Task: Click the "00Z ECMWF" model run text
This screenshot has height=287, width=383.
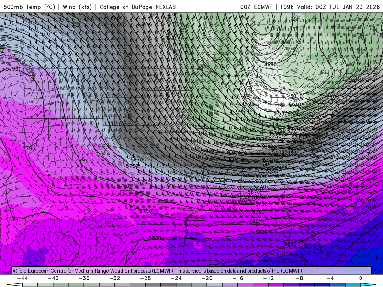Action: click(256, 7)
